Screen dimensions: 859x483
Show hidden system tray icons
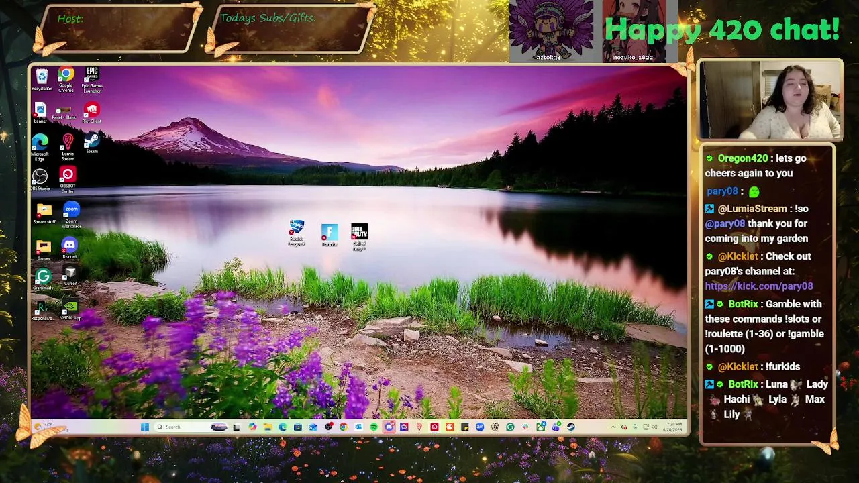(x=613, y=427)
